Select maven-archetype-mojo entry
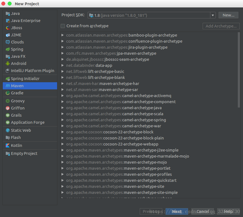The height and width of the screenshot is (217, 243). (116, 162)
